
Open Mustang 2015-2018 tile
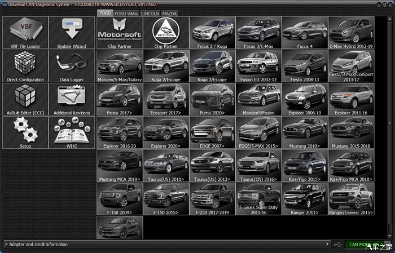352,132
